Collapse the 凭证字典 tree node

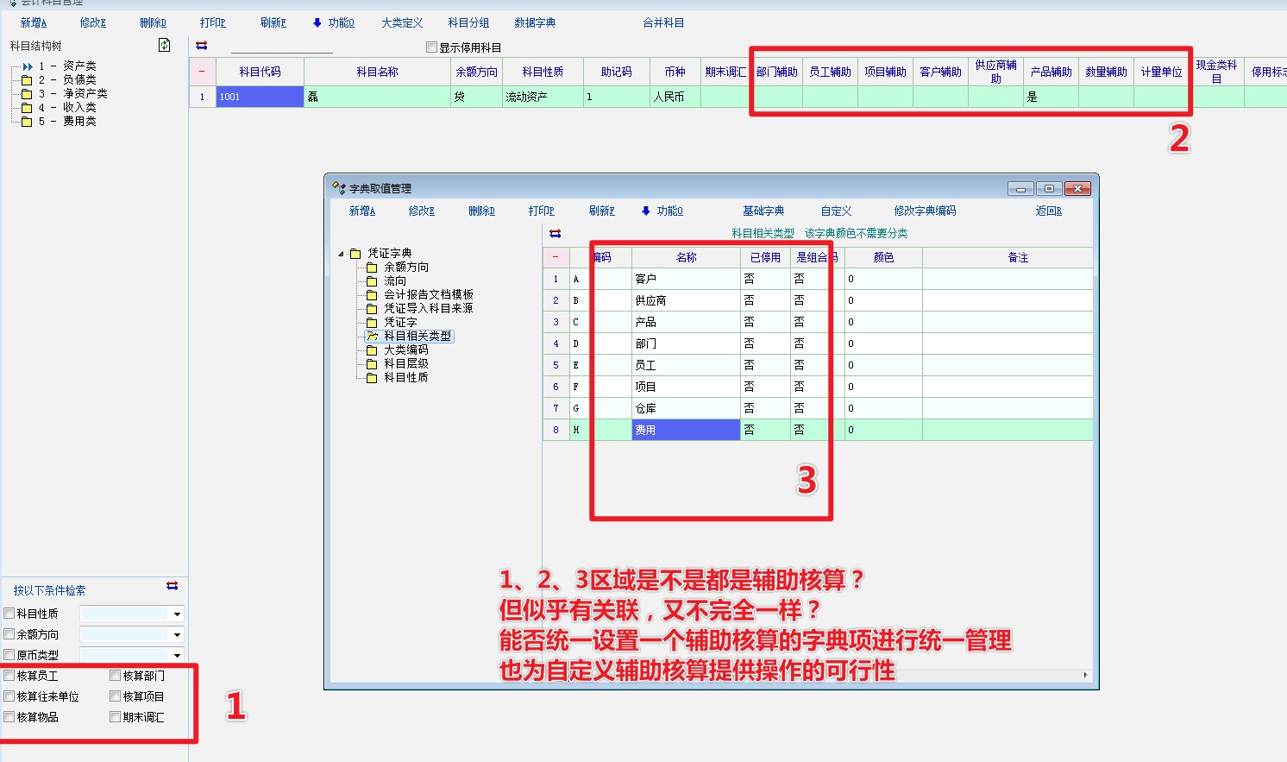pos(341,254)
